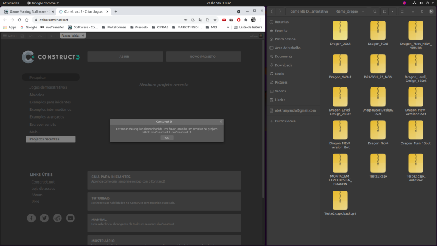This screenshot has width=437, height=246.
Task: Click the Pesquisar search field
Action: [51, 77]
